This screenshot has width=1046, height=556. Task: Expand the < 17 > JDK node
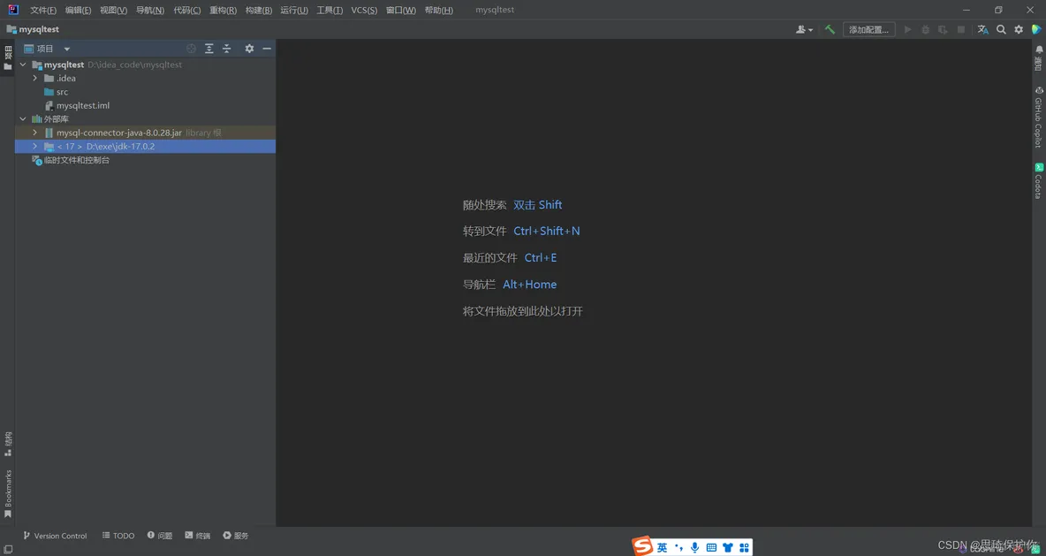click(x=34, y=146)
